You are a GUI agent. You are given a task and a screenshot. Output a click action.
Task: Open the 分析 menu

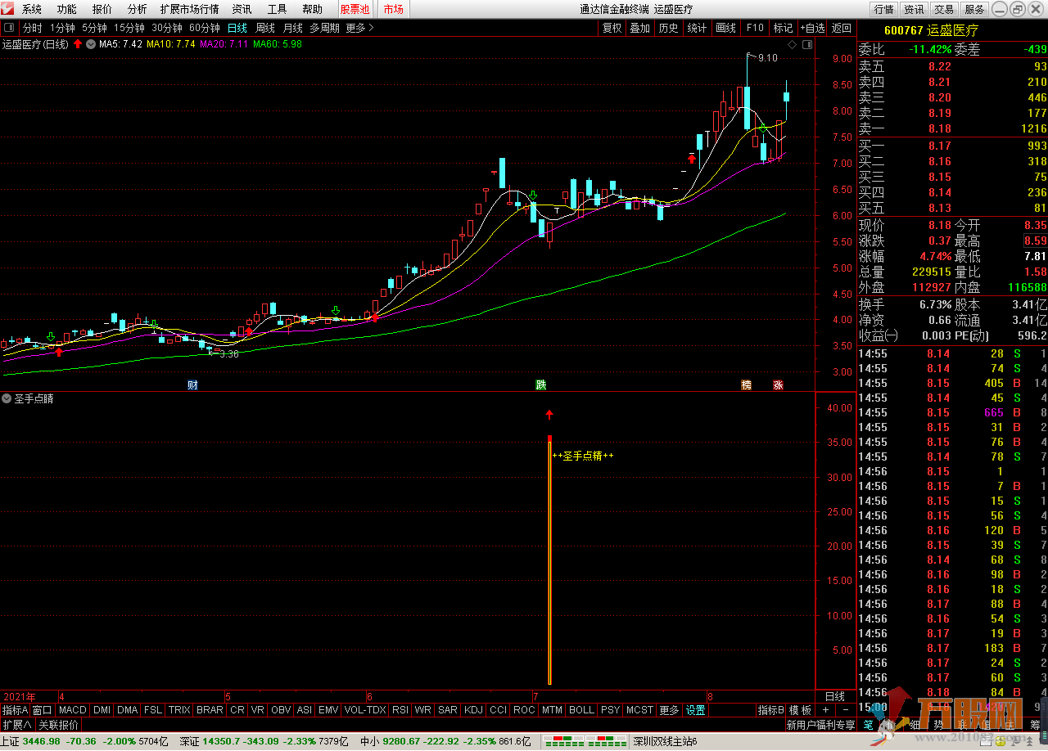138,9
